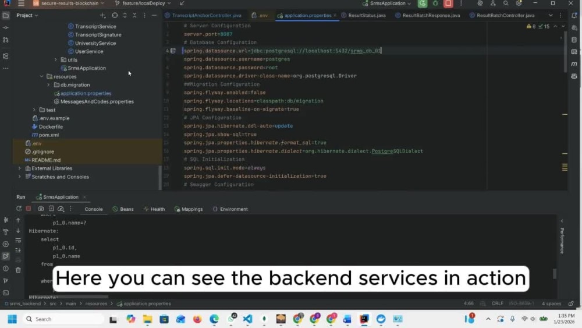
Task: Open Project panel options three-dot menu
Action: (x=144, y=16)
